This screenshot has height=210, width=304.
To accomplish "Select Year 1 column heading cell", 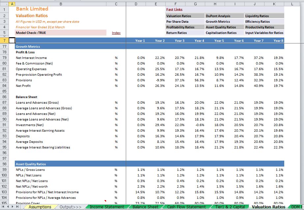I will (x=136, y=40).
